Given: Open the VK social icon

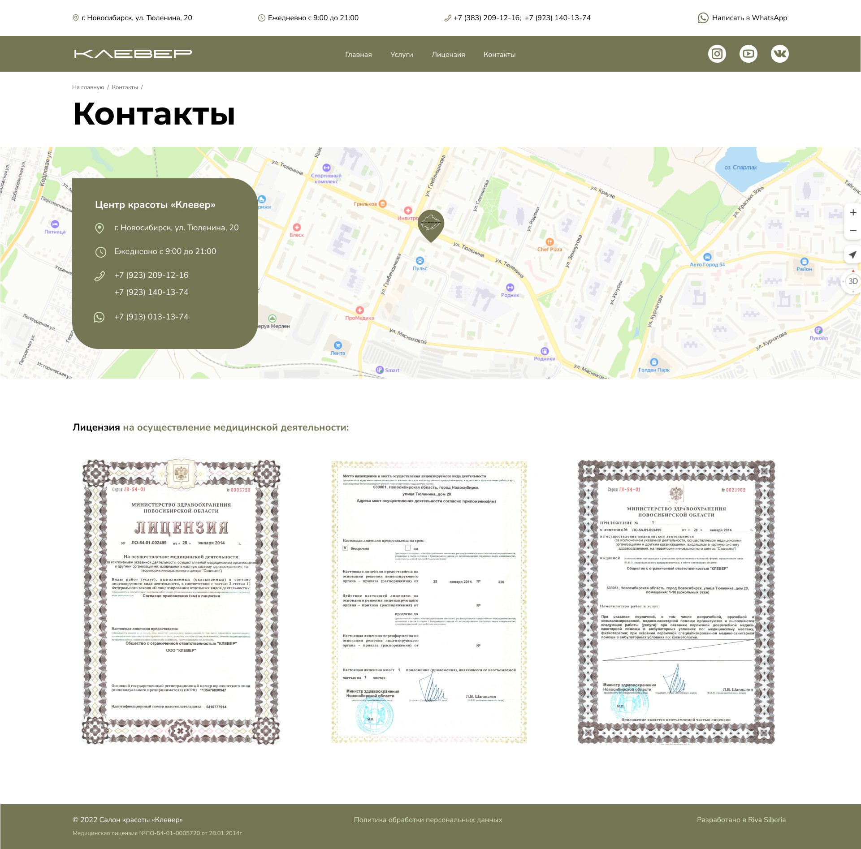Looking at the screenshot, I should pos(779,54).
